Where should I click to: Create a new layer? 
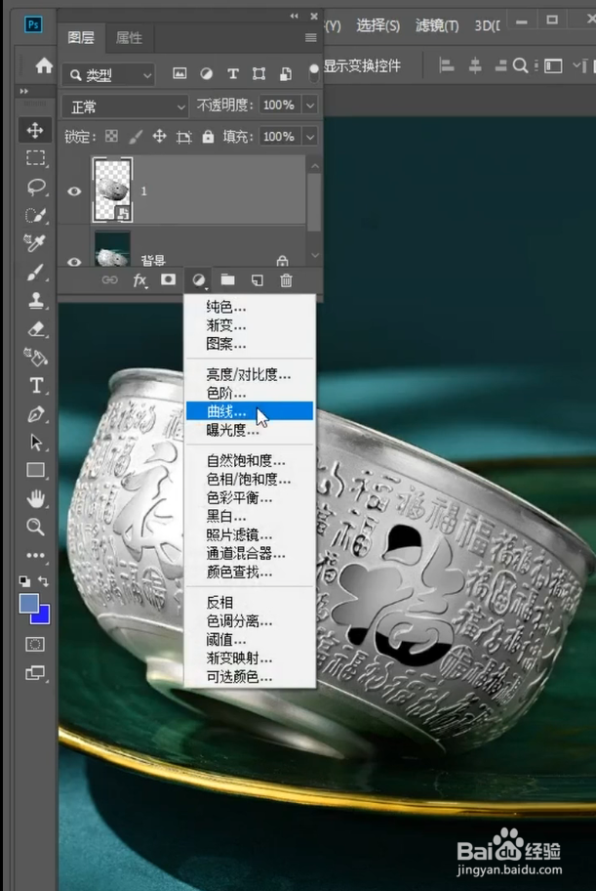(258, 280)
